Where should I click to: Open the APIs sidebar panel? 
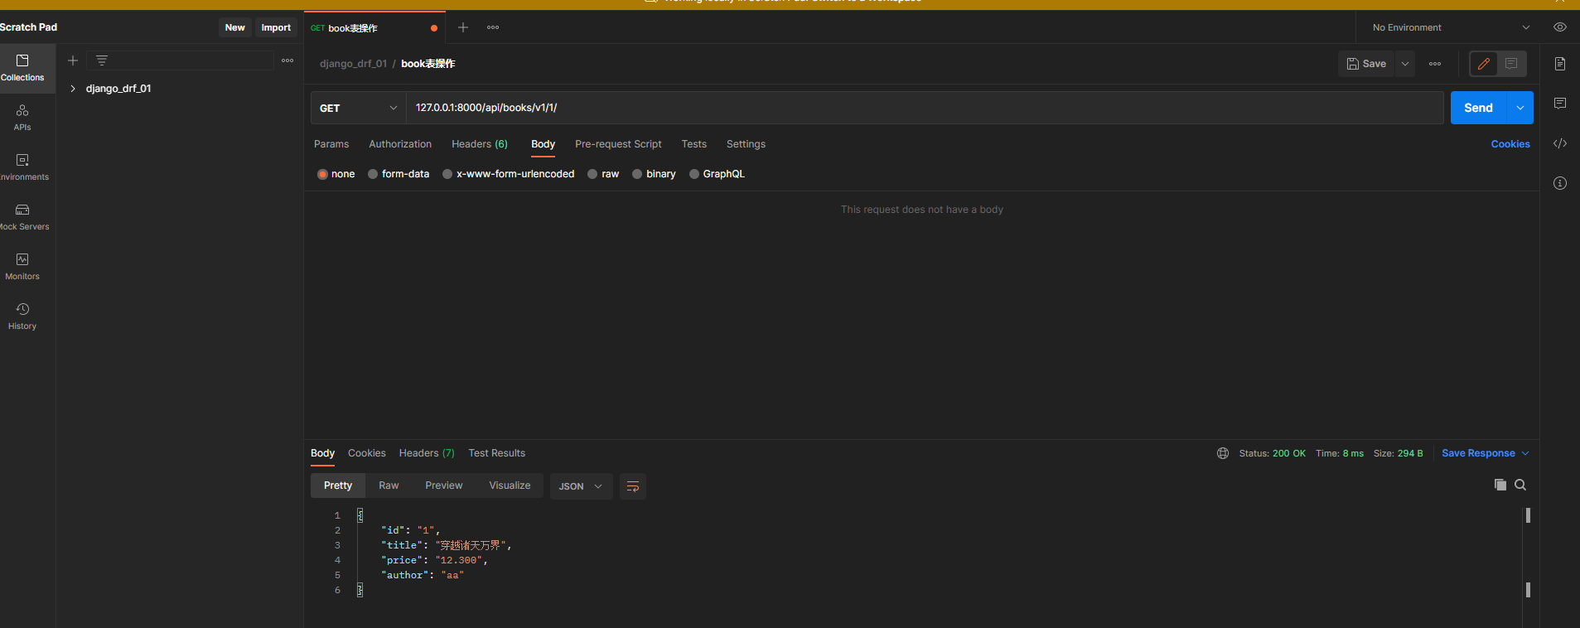click(x=22, y=118)
